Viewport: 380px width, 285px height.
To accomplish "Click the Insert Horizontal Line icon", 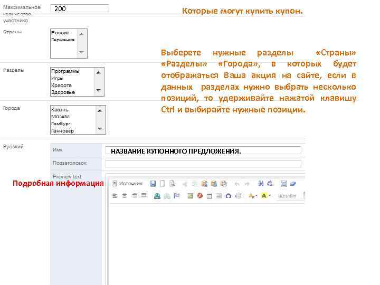I will tap(219, 196).
